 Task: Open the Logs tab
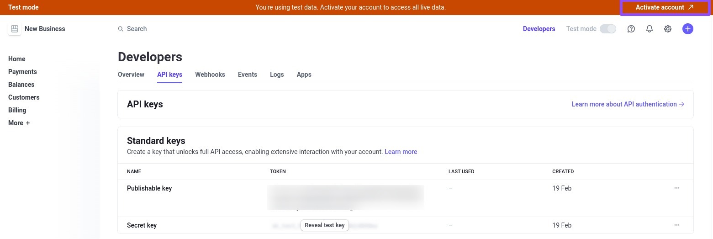pos(277,74)
